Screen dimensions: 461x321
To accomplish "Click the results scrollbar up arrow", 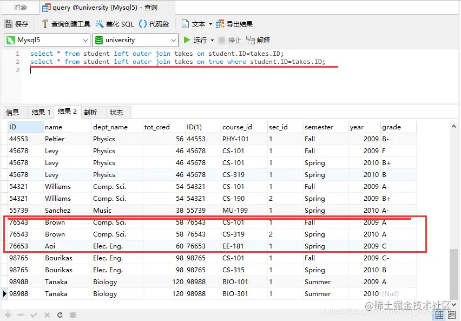I will click(x=453, y=126).
